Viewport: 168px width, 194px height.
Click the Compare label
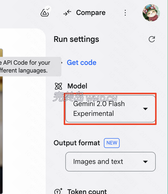coord(91,13)
